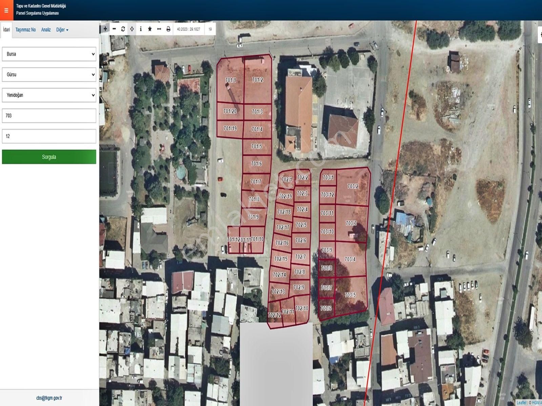Screen dimensions: 542x406
Task: Click the zoom level value 19
Action: pos(210,29)
